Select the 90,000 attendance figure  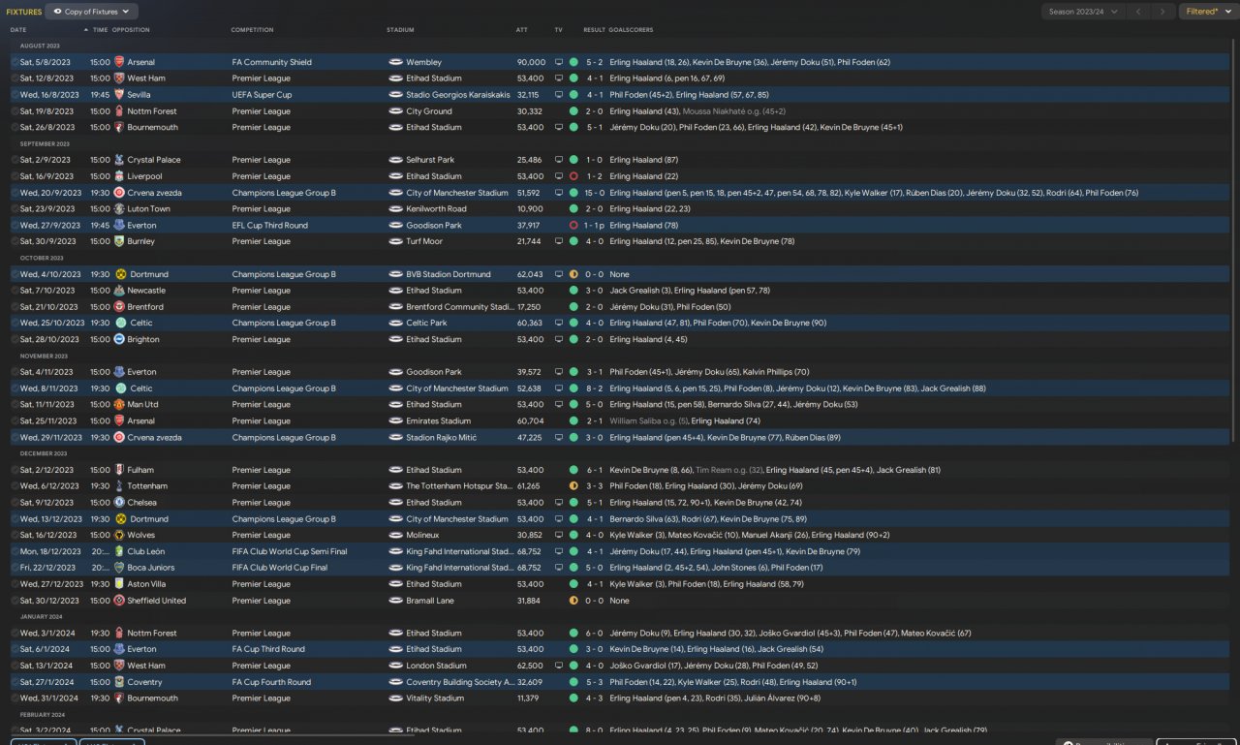(531, 62)
